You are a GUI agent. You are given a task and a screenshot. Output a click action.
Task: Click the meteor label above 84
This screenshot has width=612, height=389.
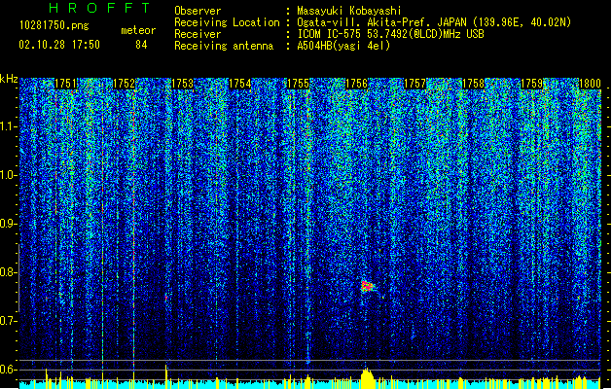pos(138,30)
